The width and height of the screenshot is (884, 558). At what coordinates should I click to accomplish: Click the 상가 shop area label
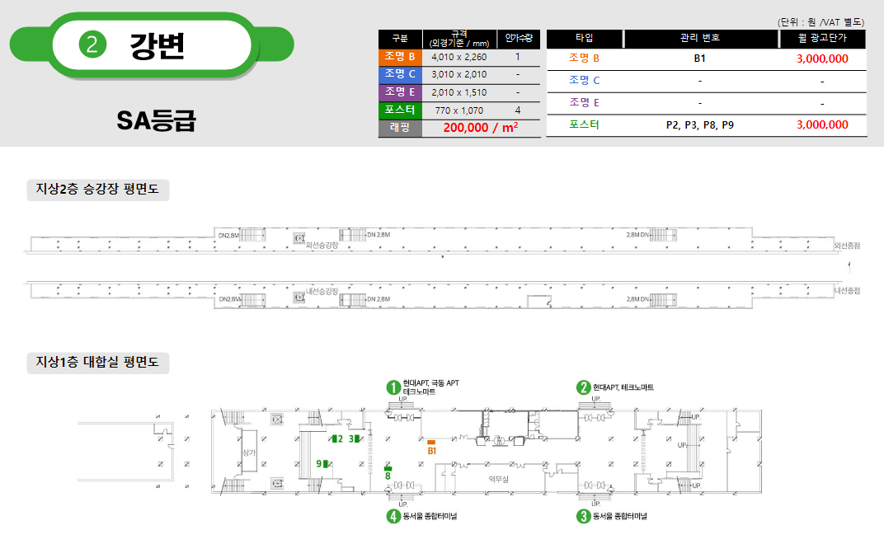click(249, 452)
